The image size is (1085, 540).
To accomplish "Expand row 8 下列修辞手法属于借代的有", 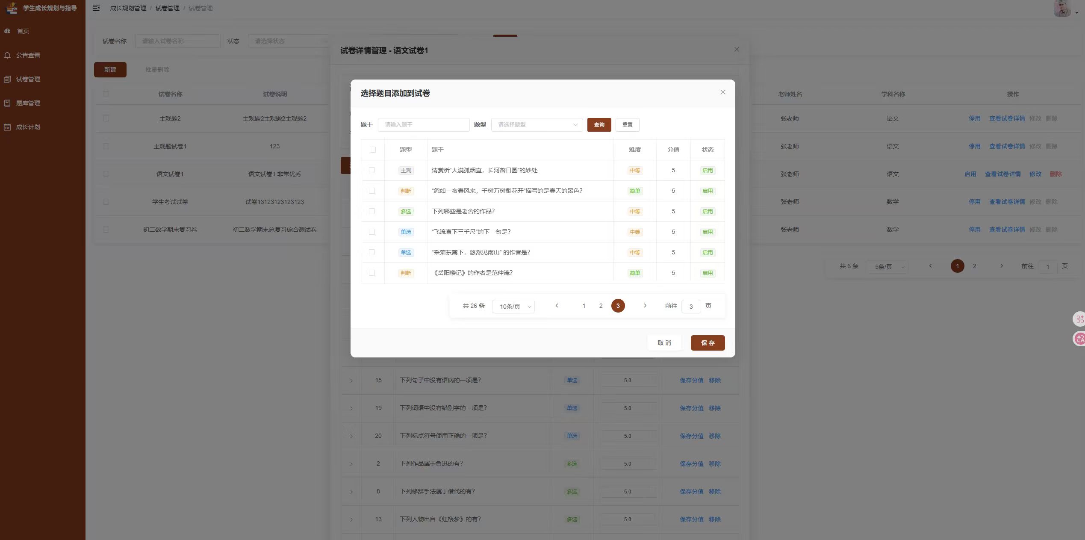I will 351,492.
